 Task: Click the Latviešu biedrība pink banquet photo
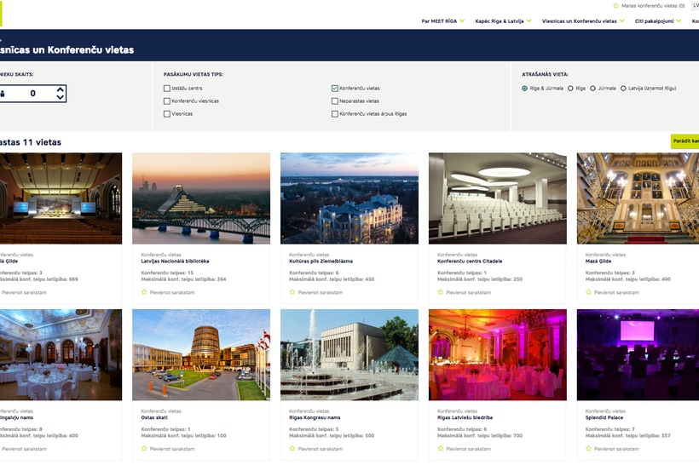pos(498,354)
